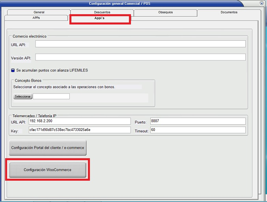Image resolution: width=267 pixels, height=202 pixels.
Task: Open the Descuentos tab
Action: pyautogui.click(x=102, y=12)
